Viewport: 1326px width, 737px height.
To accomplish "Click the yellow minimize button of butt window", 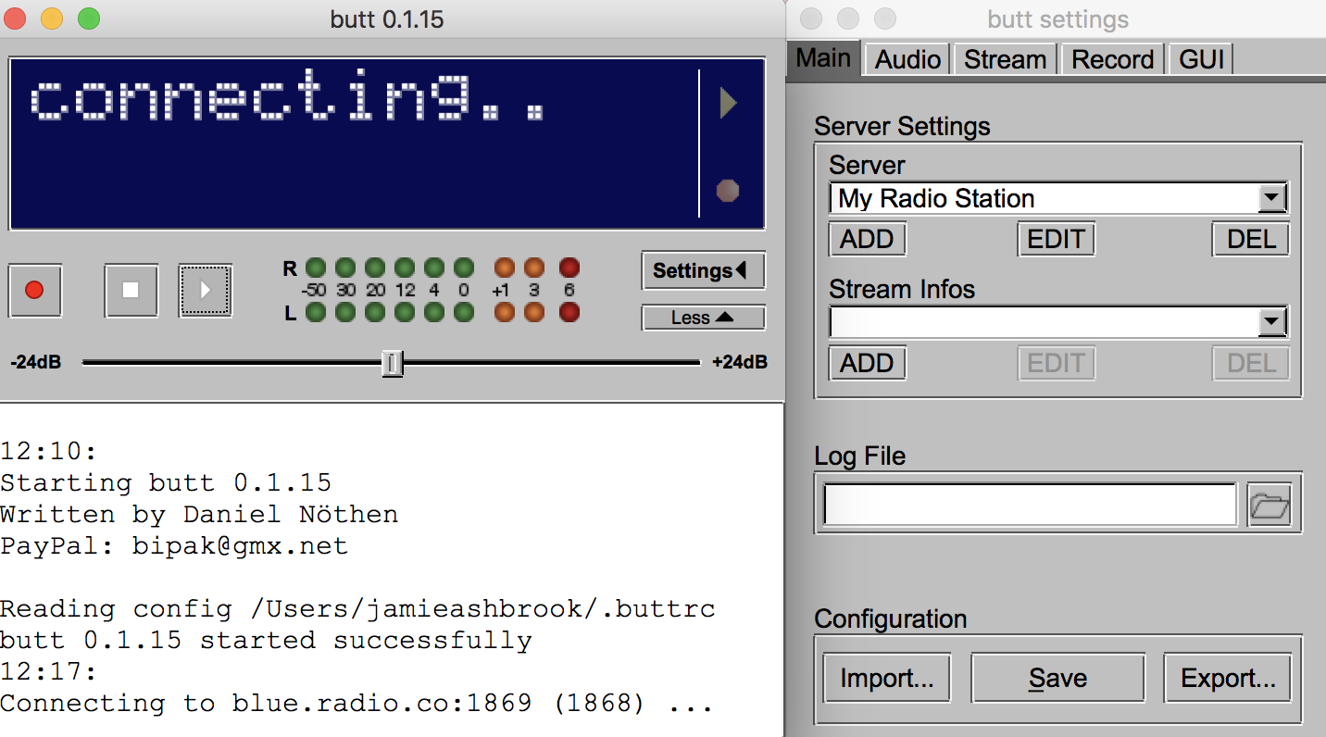I will pos(52,19).
